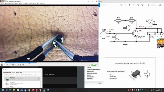Open the ССЫЛКИ website link
The height and width of the screenshot is (92, 164).
89,75
